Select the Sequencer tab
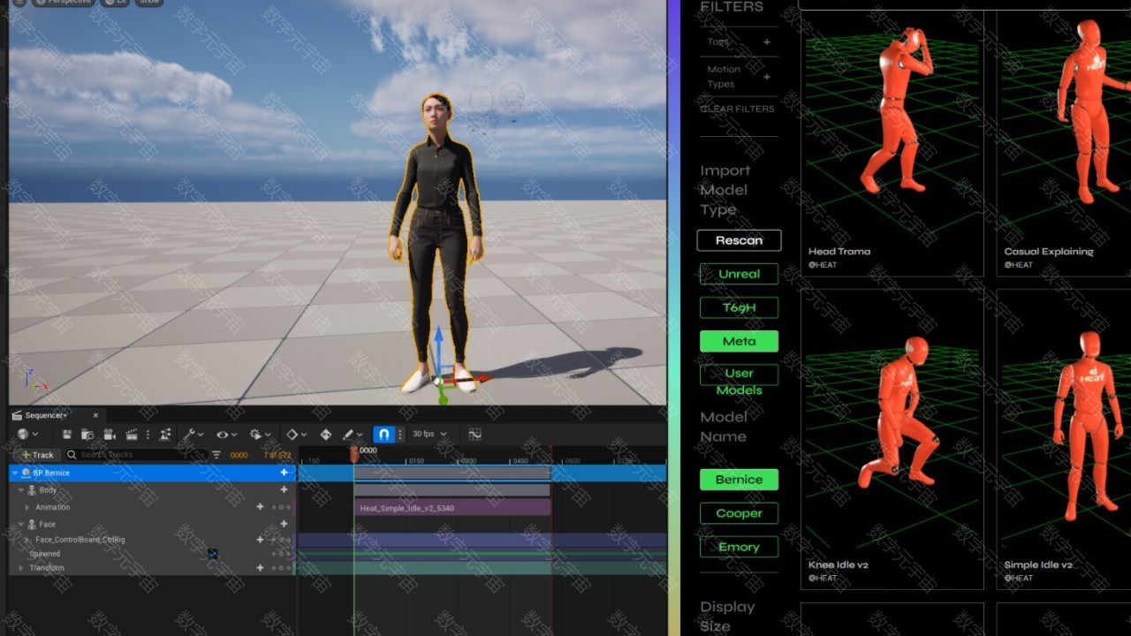 [44, 415]
